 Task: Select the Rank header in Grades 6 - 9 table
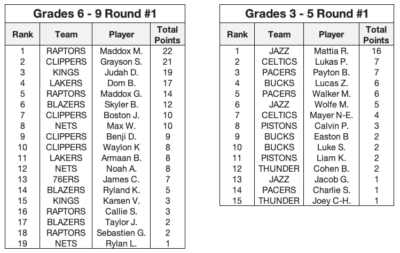coord(22,34)
